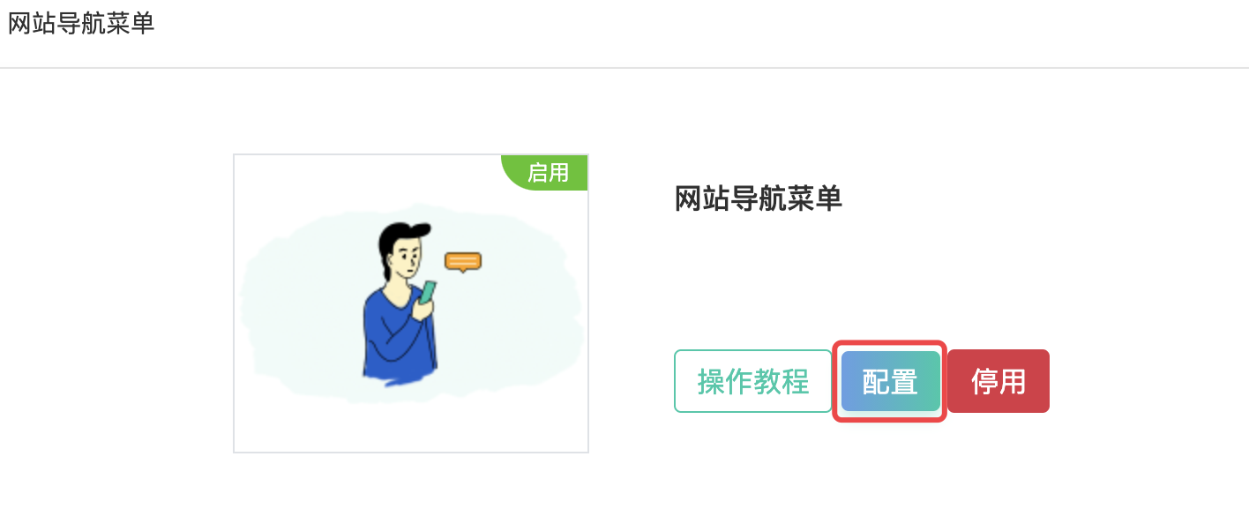Click the orange speech bubble icon
Viewport: 1249px width, 524px height.
click(463, 262)
